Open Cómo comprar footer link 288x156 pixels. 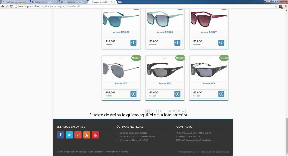coord(96,152)
